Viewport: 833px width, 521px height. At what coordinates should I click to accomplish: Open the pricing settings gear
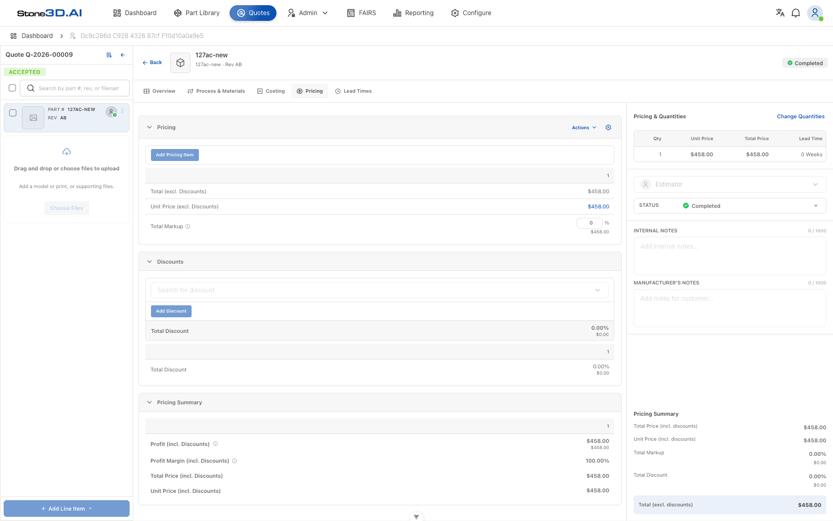(608, 128)
